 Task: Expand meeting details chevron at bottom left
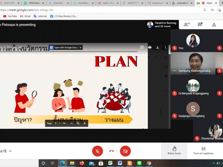(x=10, y=151)
